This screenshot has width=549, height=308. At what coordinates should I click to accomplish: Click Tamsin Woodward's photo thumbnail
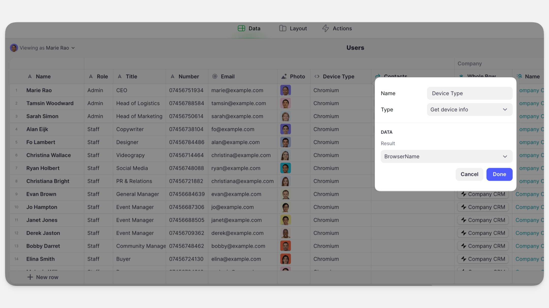285,103
